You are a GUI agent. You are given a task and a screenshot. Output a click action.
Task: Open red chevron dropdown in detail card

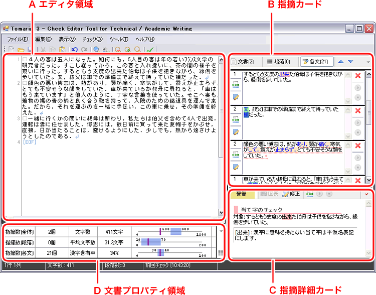(366, 194)
